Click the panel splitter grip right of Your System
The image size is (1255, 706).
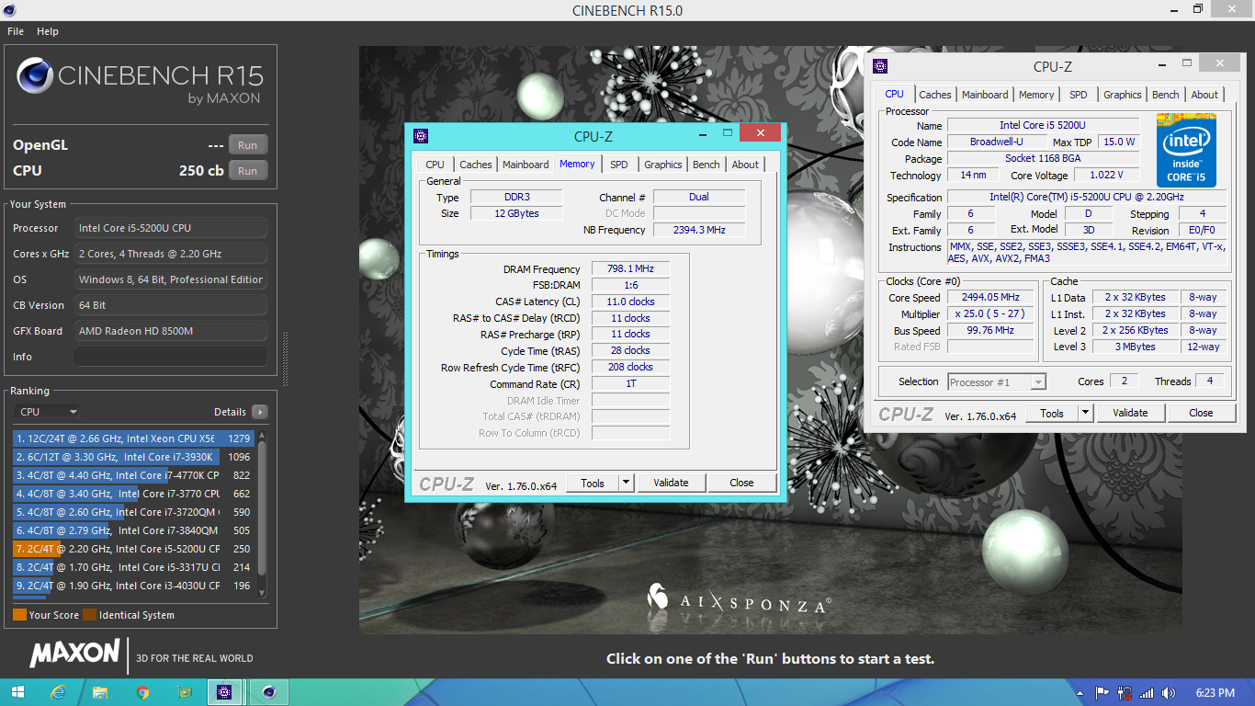tap(285, 358)
